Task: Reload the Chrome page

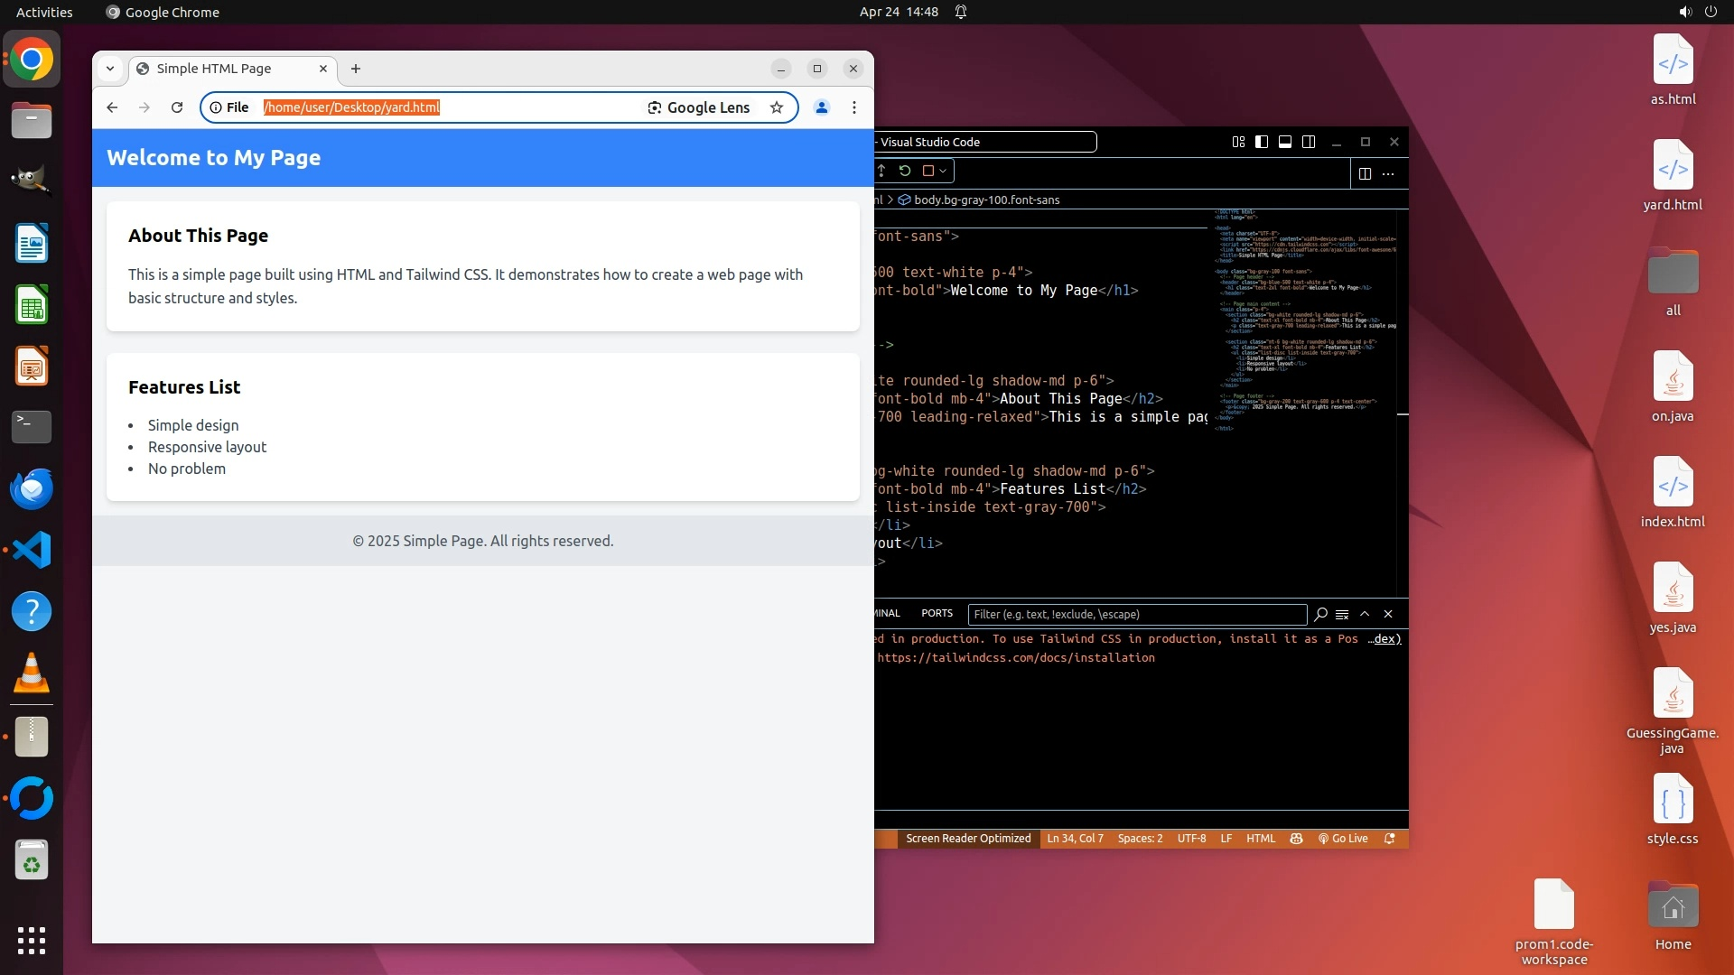Action: tap(177, 107)
